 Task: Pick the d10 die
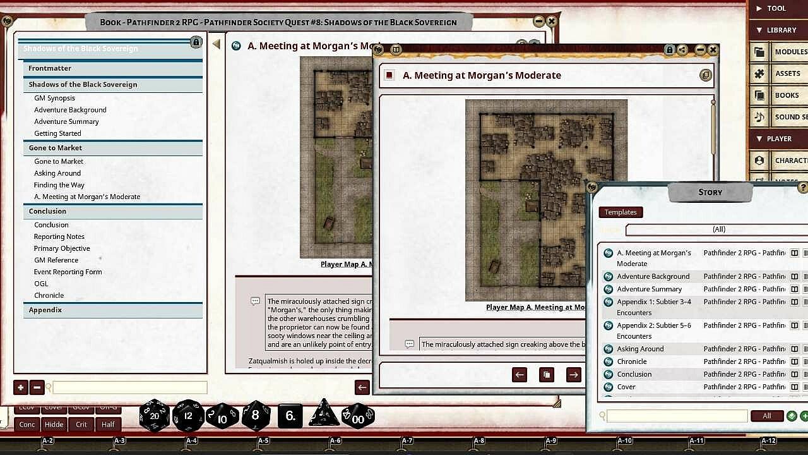222,416
